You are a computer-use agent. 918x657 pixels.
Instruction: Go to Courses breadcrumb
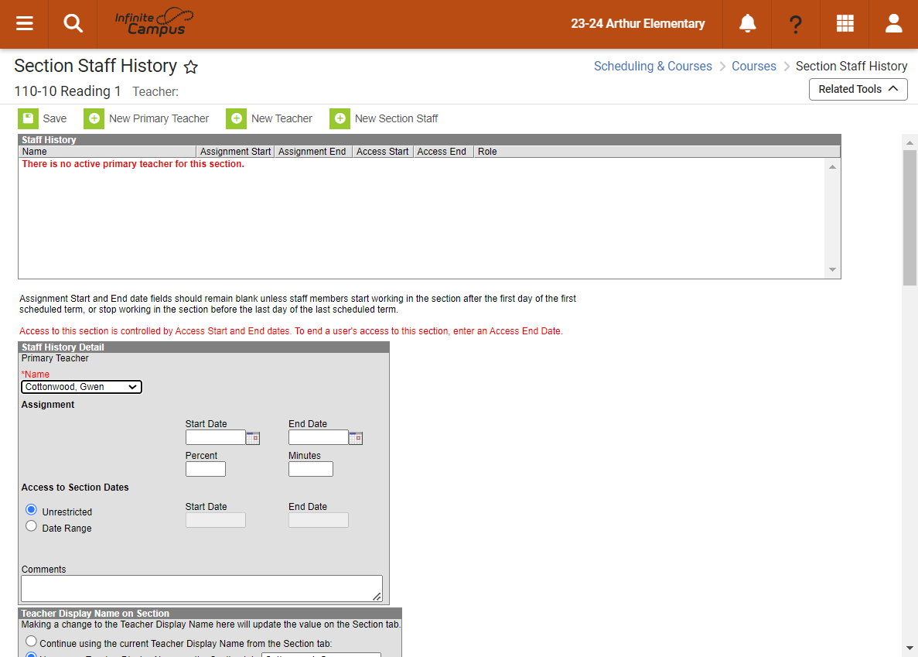click(x=753, y=67)
